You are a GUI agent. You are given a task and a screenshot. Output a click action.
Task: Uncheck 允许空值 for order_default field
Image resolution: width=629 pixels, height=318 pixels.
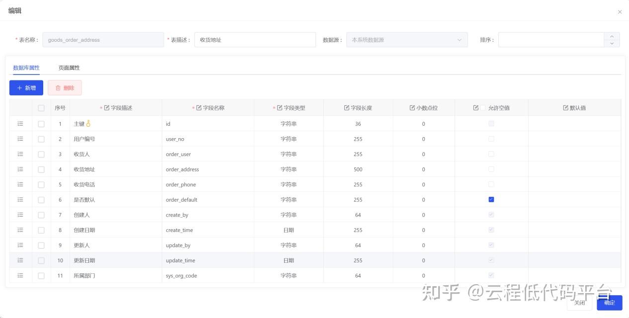[x=491, y=199]
